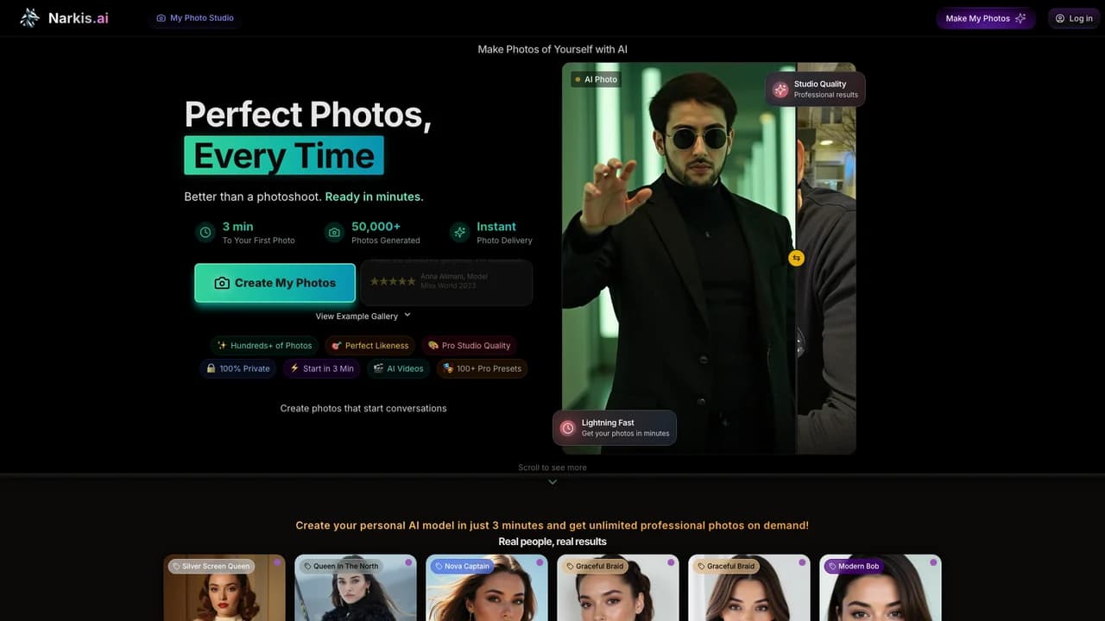
Task: Click the Make My Photos header button
Action: [986, 18]
